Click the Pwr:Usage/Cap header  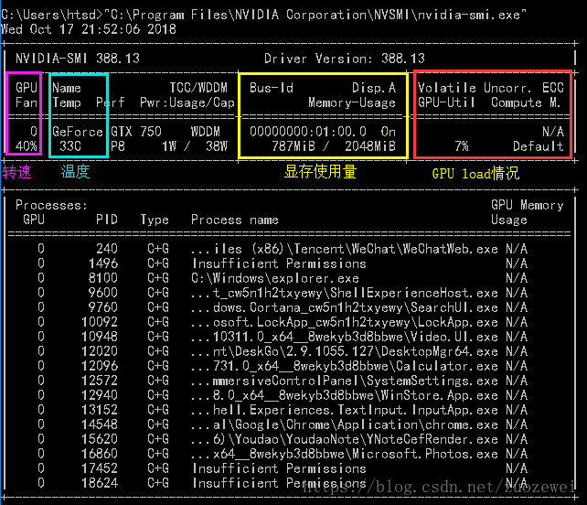pos(187,102)
